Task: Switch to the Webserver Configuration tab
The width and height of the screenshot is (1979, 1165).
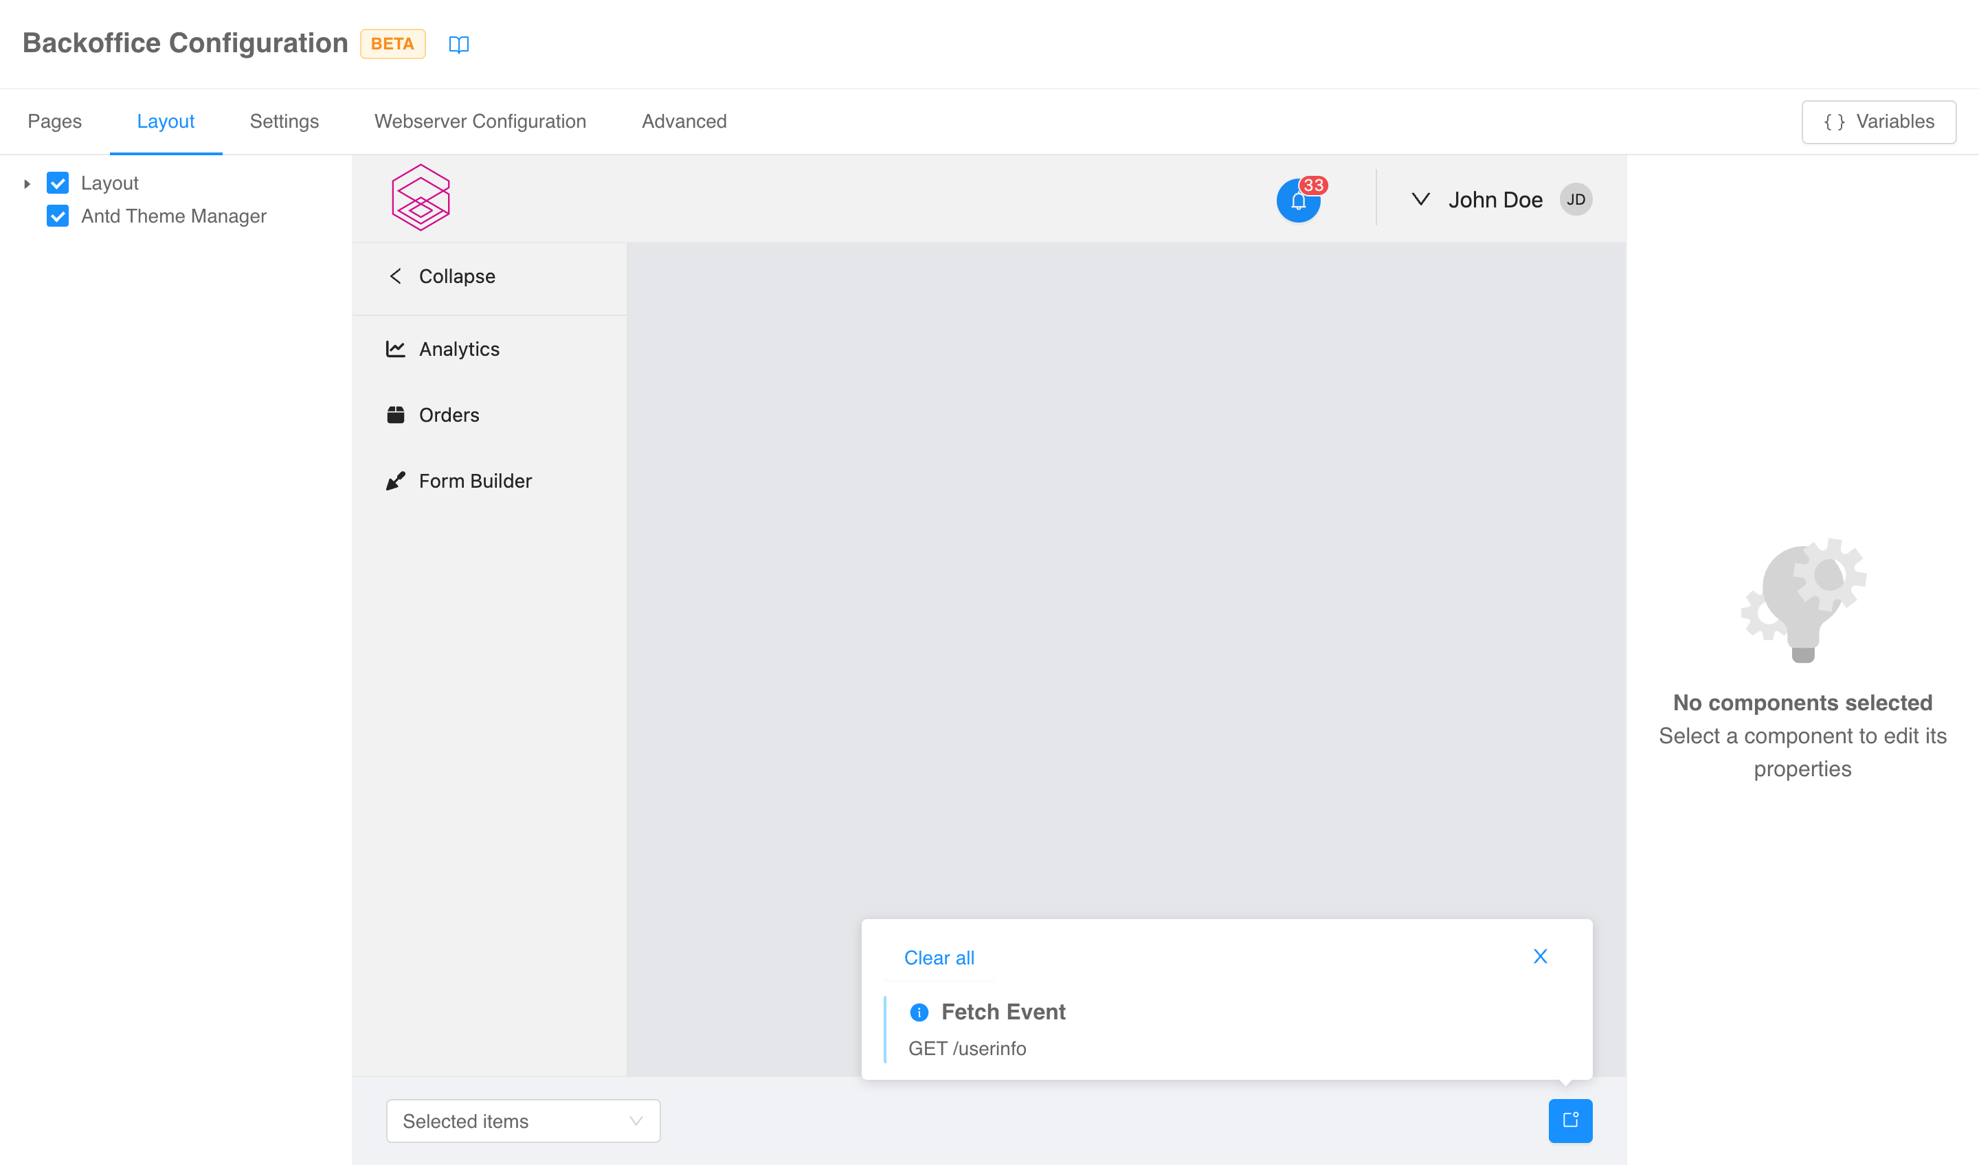Action: coord(479,121)
